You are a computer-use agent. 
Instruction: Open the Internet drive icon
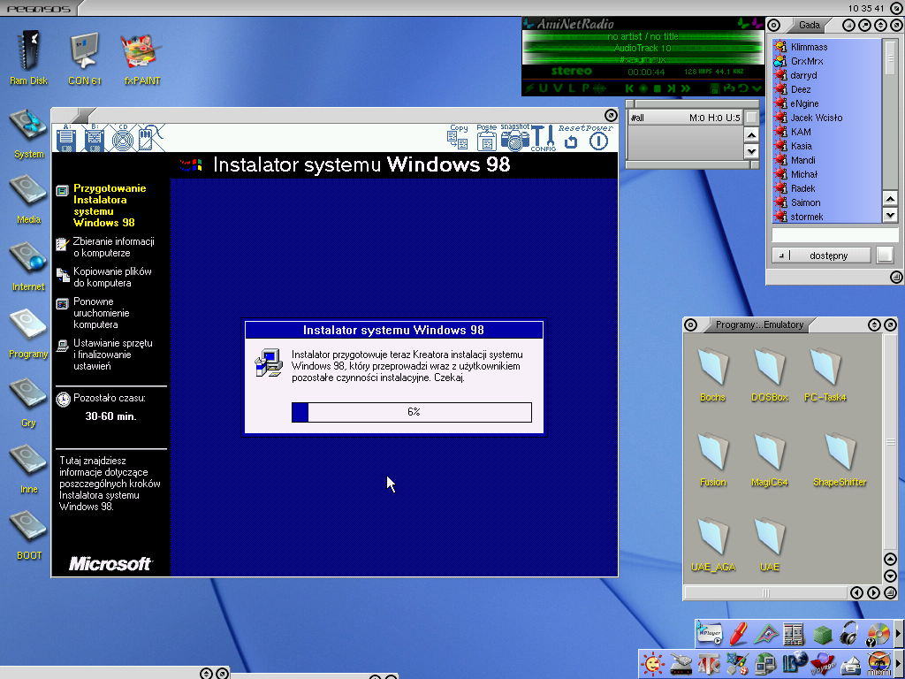point(28,265)
